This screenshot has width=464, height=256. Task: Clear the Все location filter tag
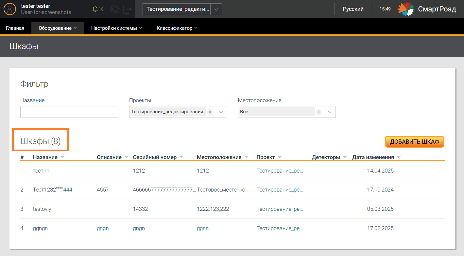point(318,112)
